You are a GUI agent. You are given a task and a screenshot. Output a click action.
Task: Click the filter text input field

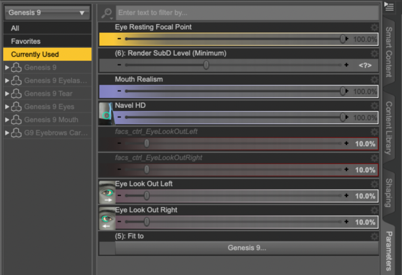[247, 13]
